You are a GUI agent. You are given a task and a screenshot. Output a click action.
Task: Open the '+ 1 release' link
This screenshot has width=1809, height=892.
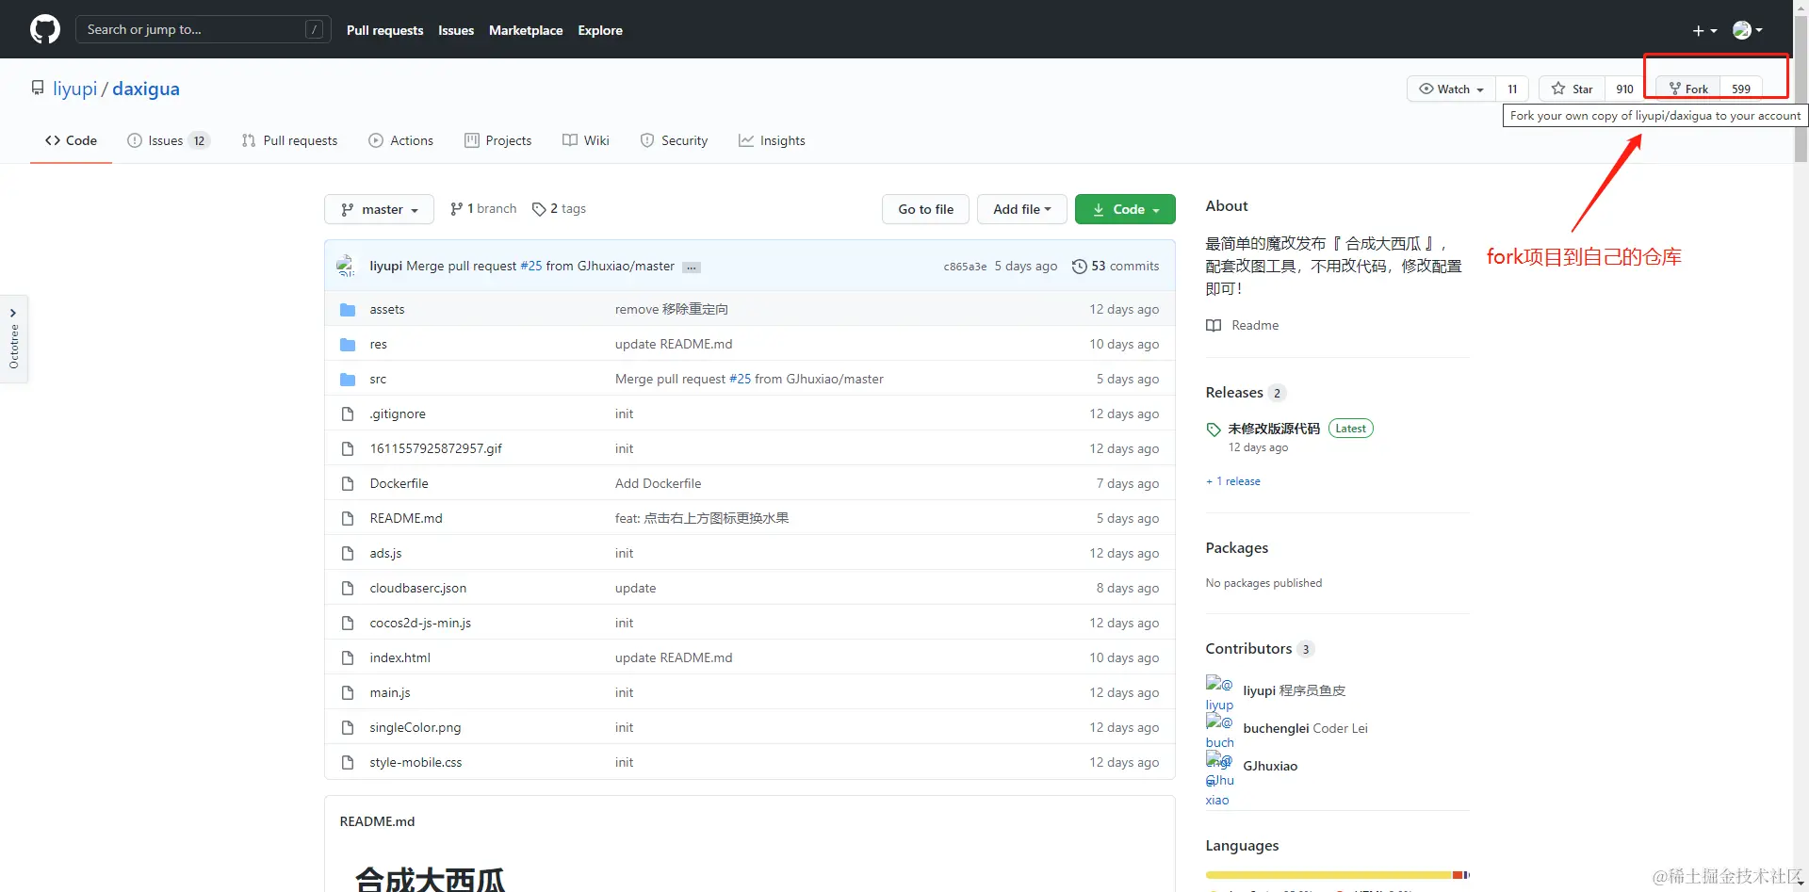point(1233,481)
